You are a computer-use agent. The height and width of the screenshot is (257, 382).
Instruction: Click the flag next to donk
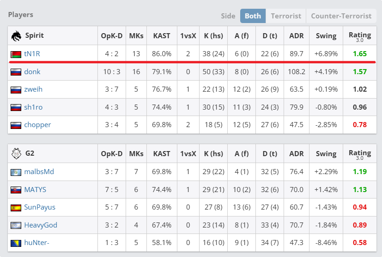pos(16,72)
